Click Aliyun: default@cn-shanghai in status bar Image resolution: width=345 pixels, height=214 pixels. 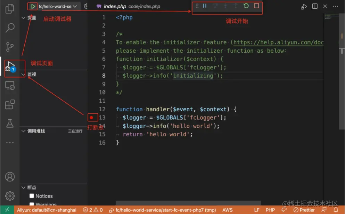47,210
